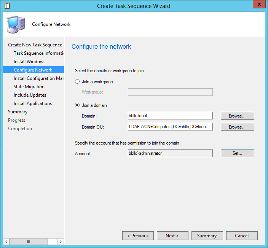Click the 'Domain OU:' label
The height and width of the screenshot is (248, 268).
pos(93,127)
